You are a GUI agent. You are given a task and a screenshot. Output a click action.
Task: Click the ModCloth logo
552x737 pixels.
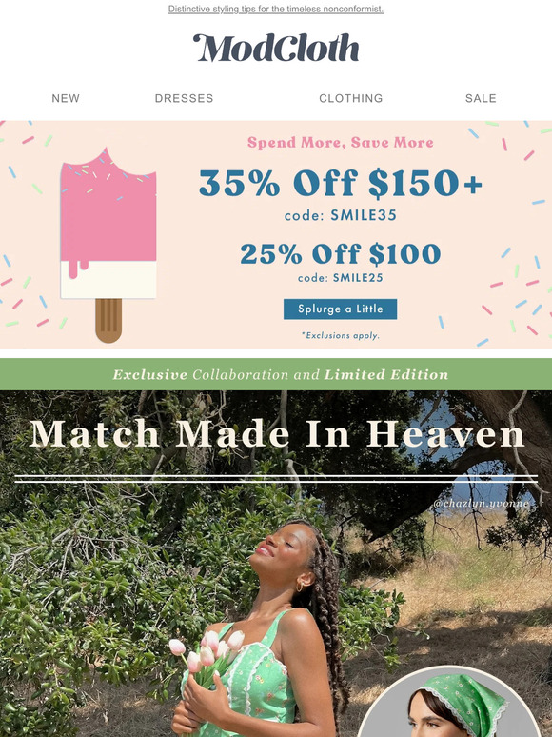coord(276,48)
